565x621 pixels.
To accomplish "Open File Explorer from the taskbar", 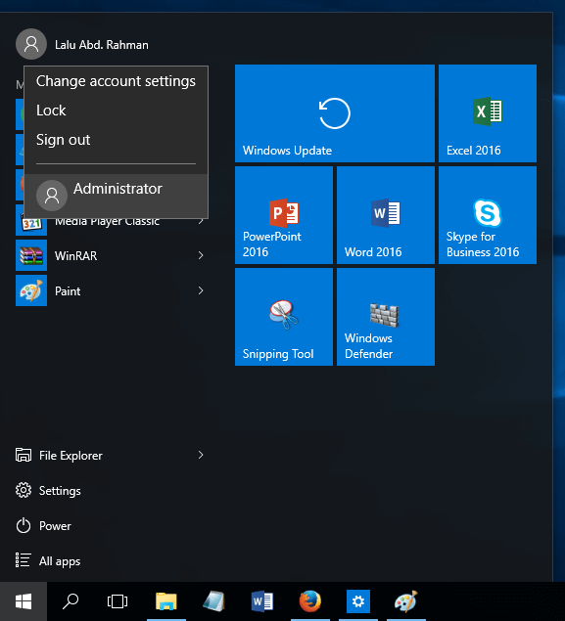I will 166,601.
